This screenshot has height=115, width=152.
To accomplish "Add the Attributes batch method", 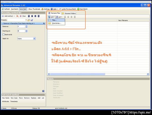I will point(6,101).
